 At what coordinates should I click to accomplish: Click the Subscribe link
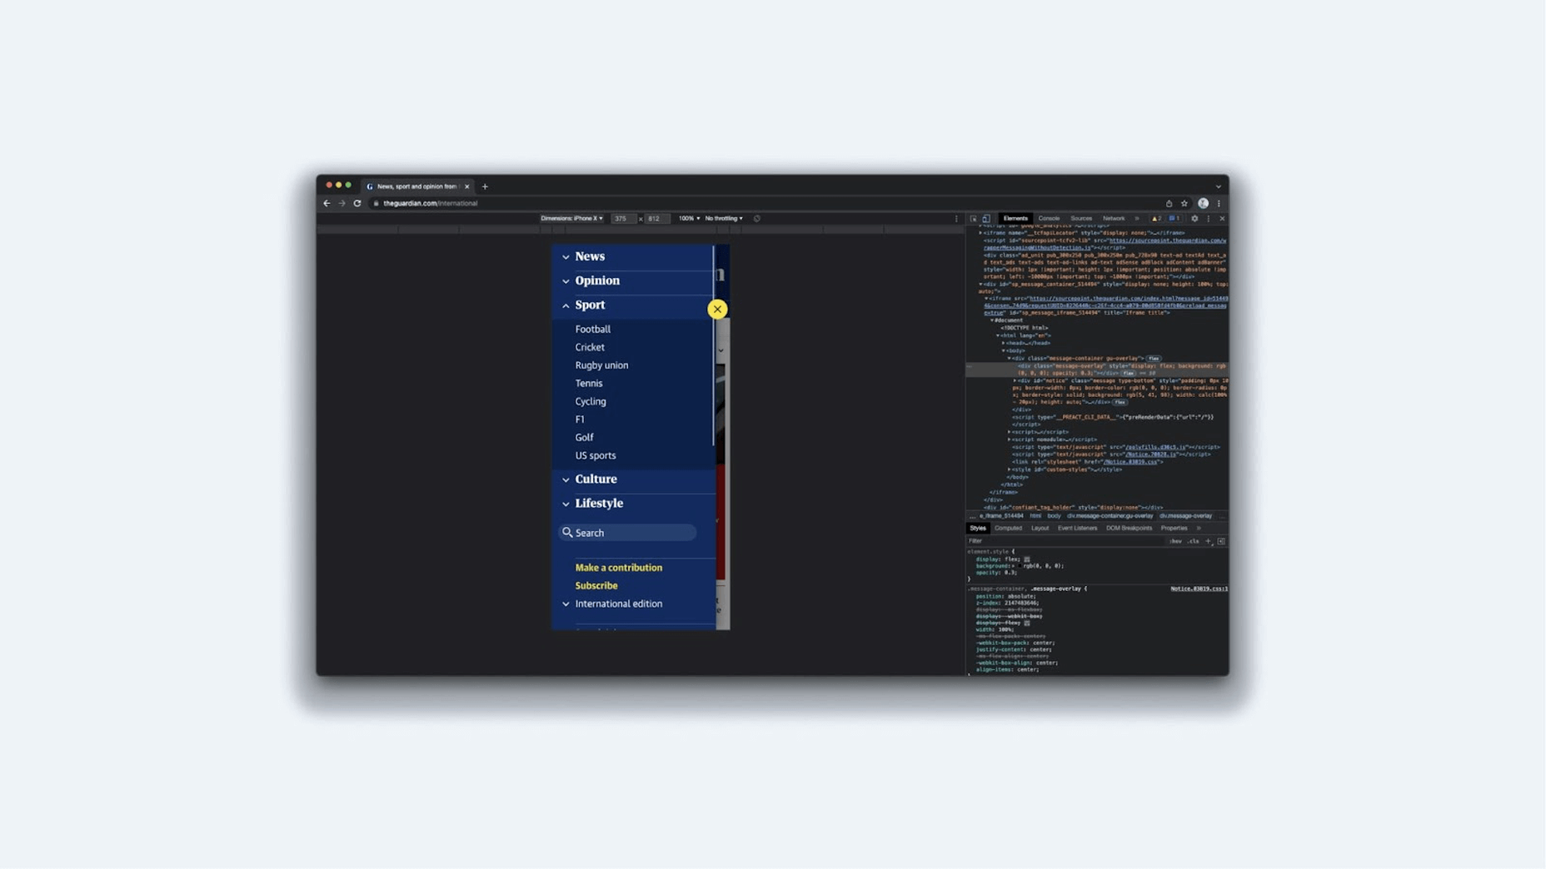pos(596,586)
